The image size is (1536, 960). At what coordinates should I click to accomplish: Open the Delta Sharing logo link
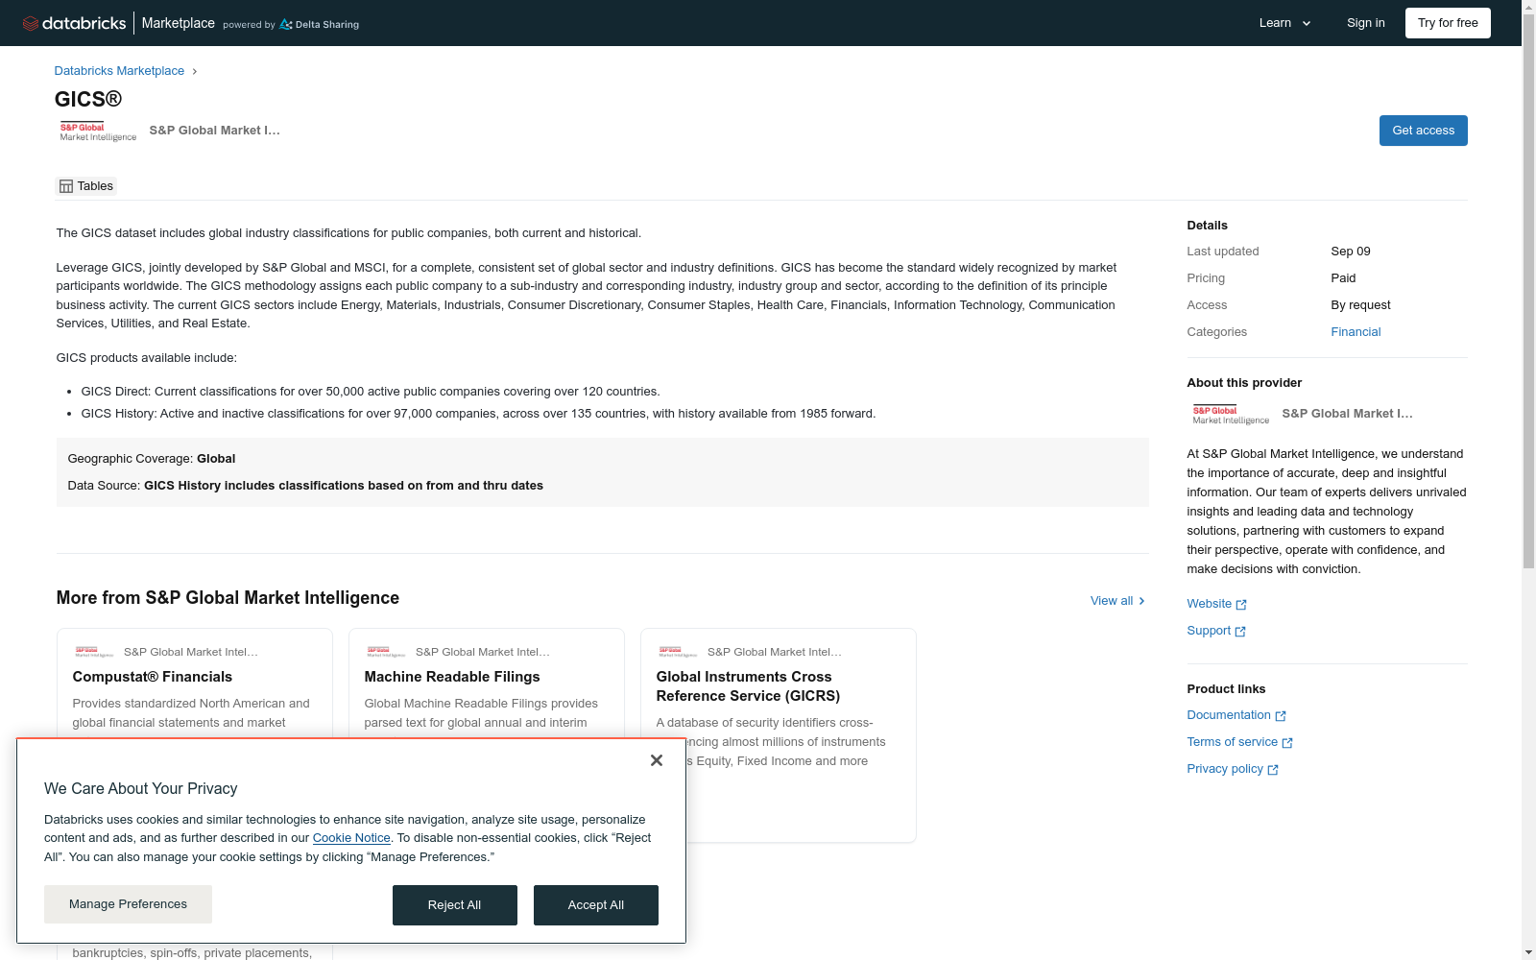319,24
